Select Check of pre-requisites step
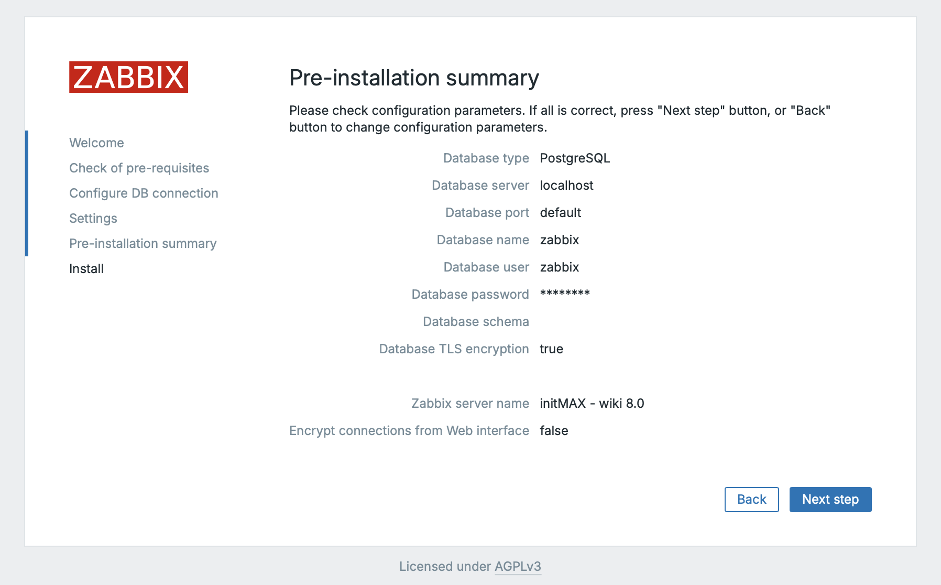Image resolution: width=941 pixels, height=585 pixels. pyautogui.click(x=139, y=168)
